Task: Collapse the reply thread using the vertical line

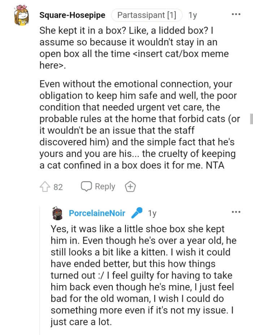Action: click(40, 271)
